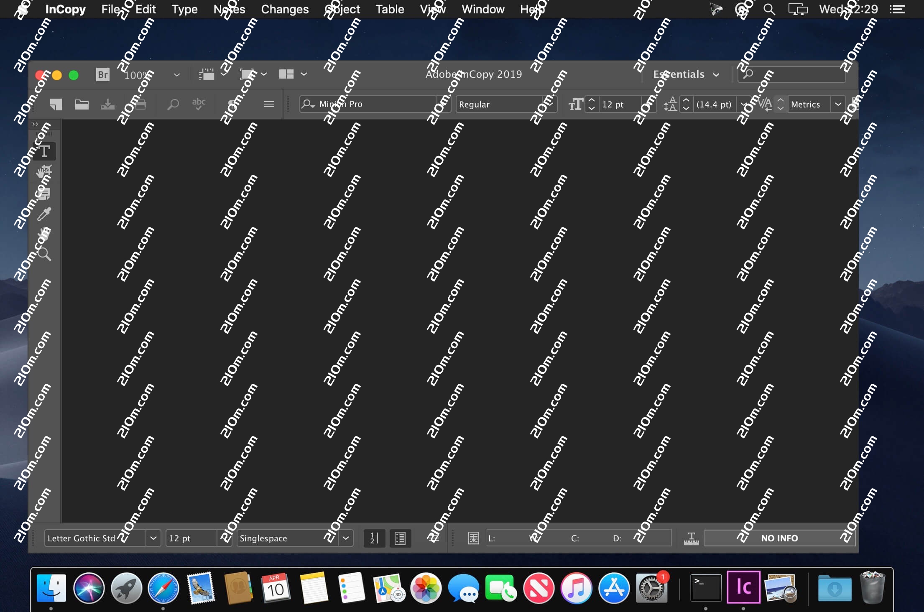
Task: Open the Table menu
Action: [390, 9]
